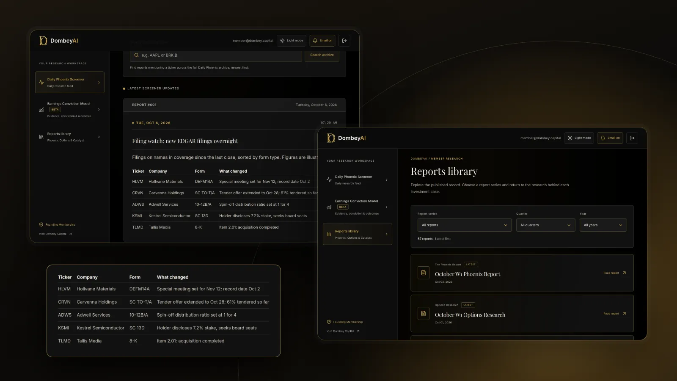Click the Reports library chevron in the screener window
Image resolution: width=677 pixels, height=381 pixels.
[x=99, y=137]
